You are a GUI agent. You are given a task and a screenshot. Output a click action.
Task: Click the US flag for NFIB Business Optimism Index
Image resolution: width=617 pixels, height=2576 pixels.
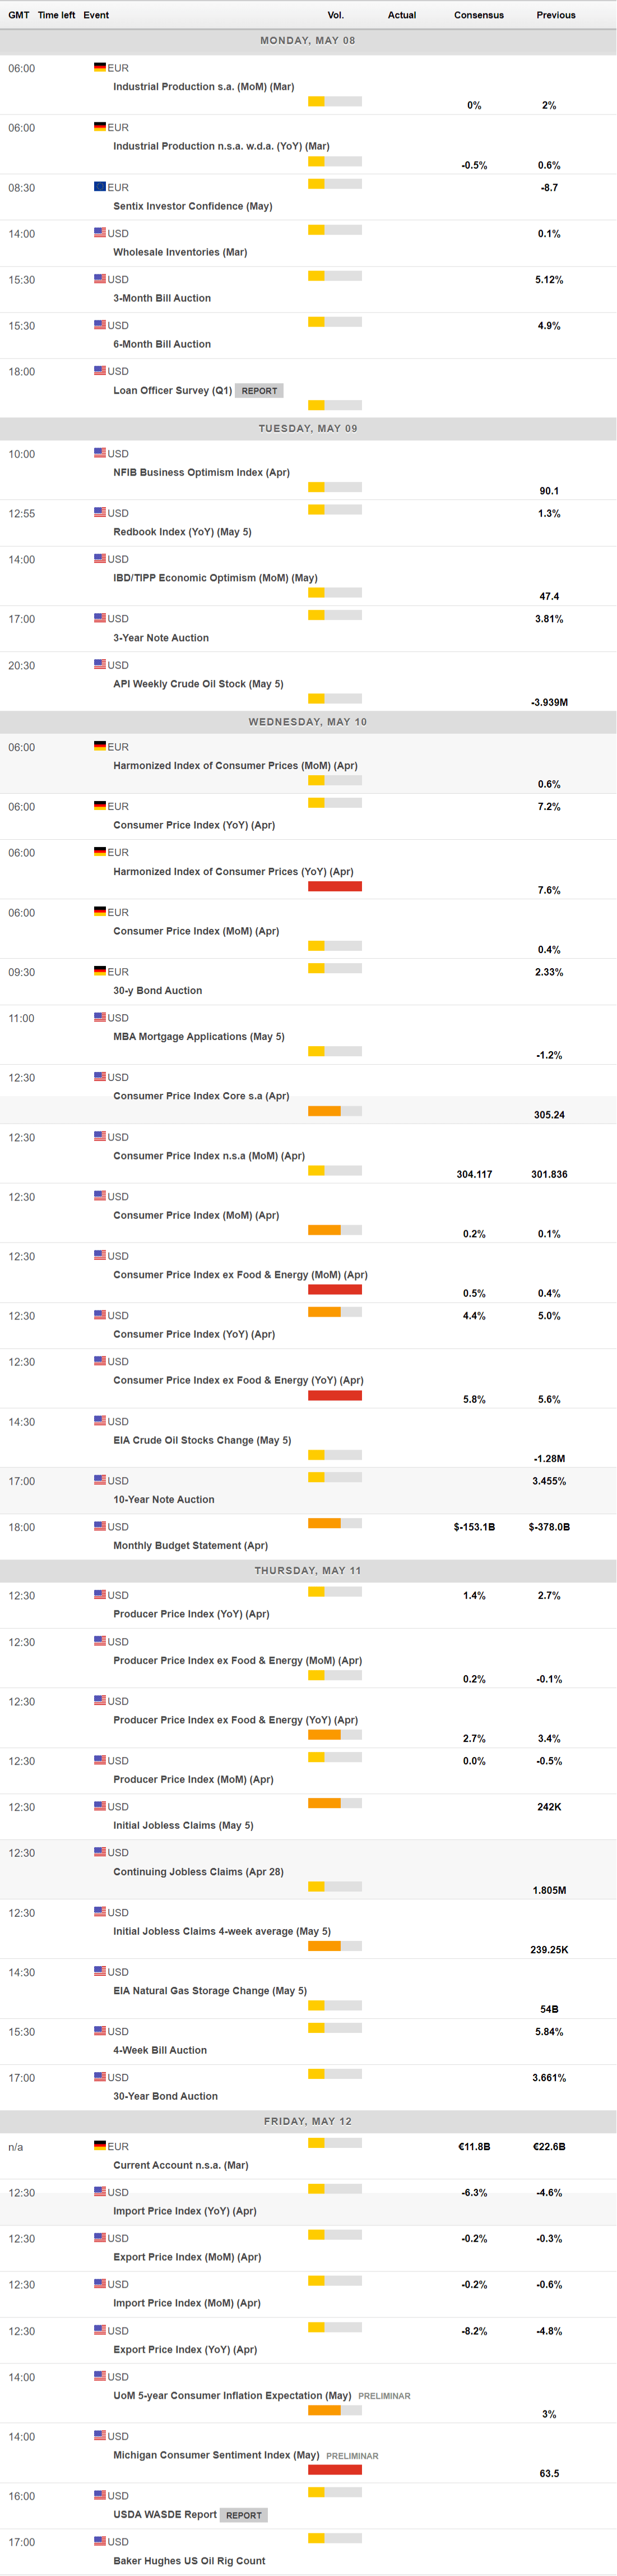click(x=100, y=452)
